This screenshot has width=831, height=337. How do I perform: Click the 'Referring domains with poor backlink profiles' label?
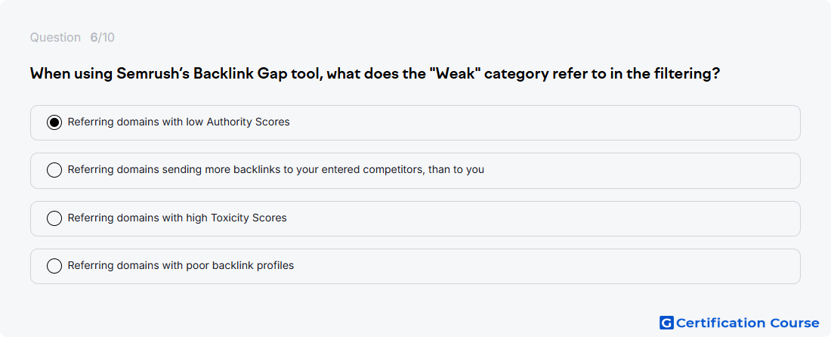click(181, 266)
